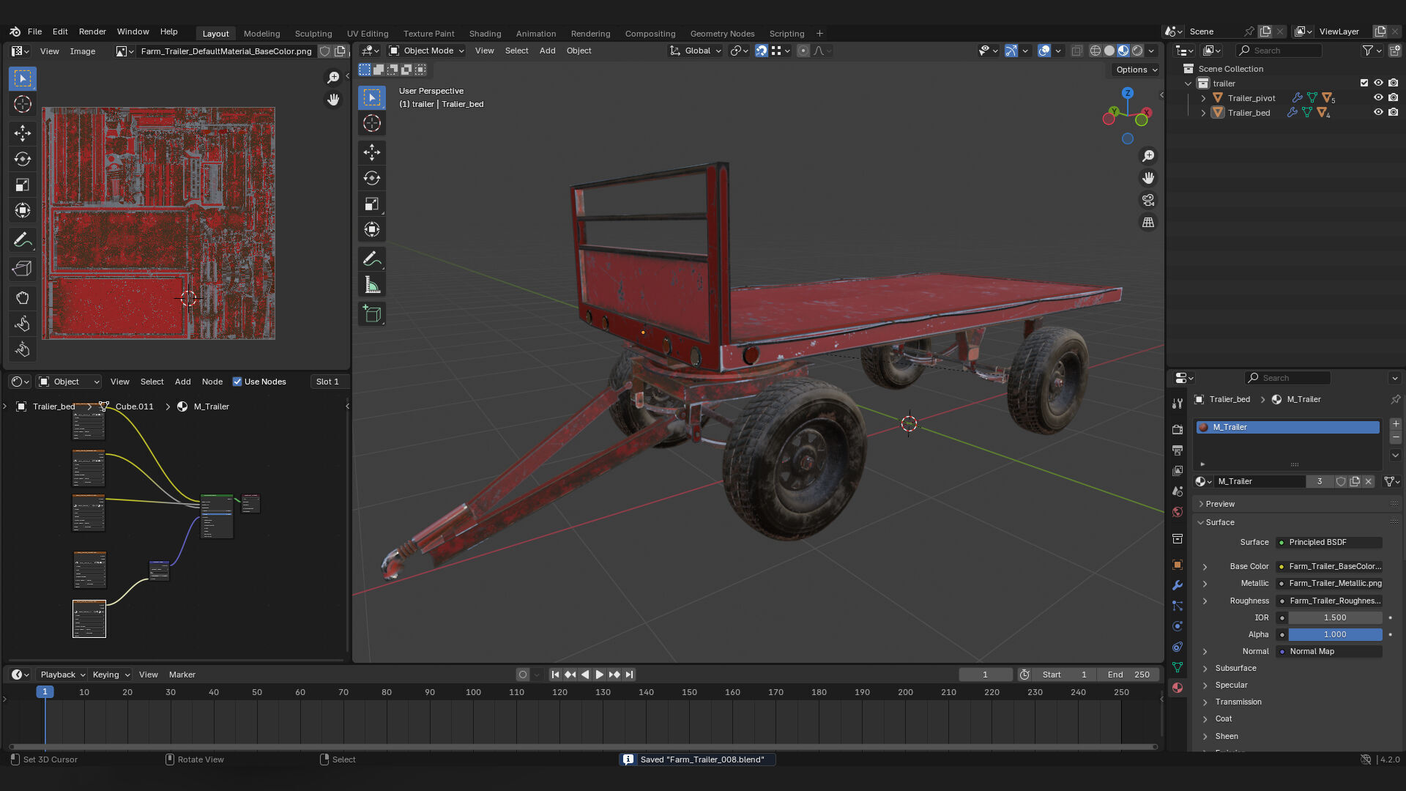Screen dimensions: 1406x791
Task: Switch to rendered viewport shading
Action: coord(1137,51)
